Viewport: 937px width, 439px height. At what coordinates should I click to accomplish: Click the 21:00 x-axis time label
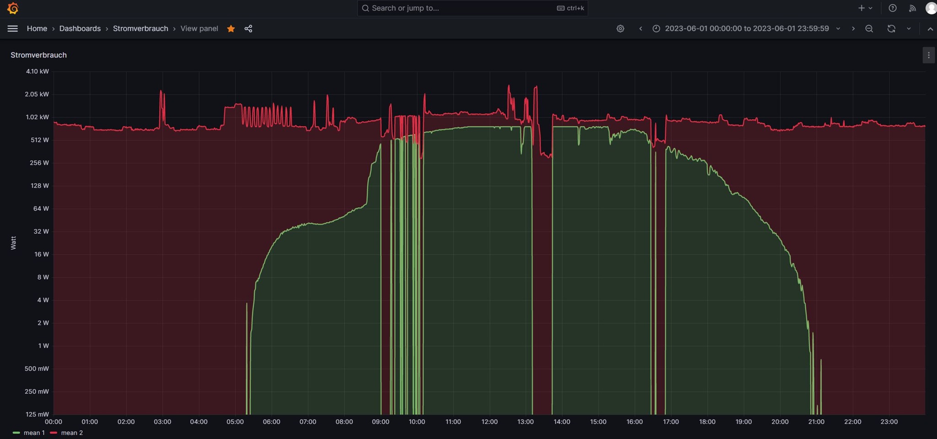816,422
